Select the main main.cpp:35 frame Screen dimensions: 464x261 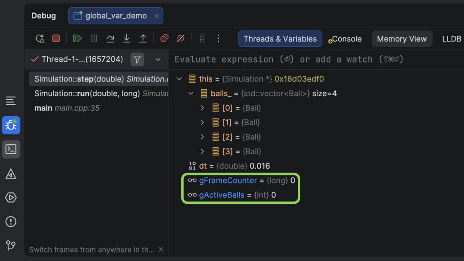(x=99, y=108)
